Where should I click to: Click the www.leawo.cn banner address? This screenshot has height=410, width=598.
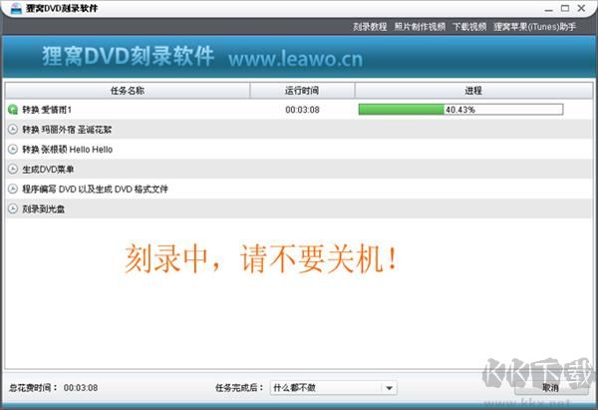click(296, 59)
